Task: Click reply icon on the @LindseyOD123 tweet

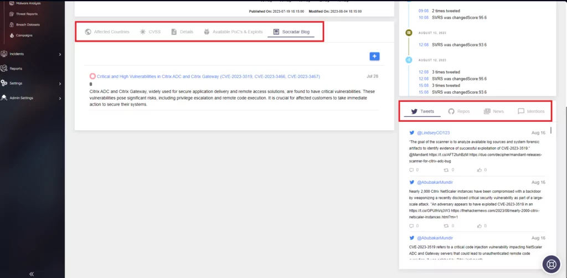Action: point(411,170)
